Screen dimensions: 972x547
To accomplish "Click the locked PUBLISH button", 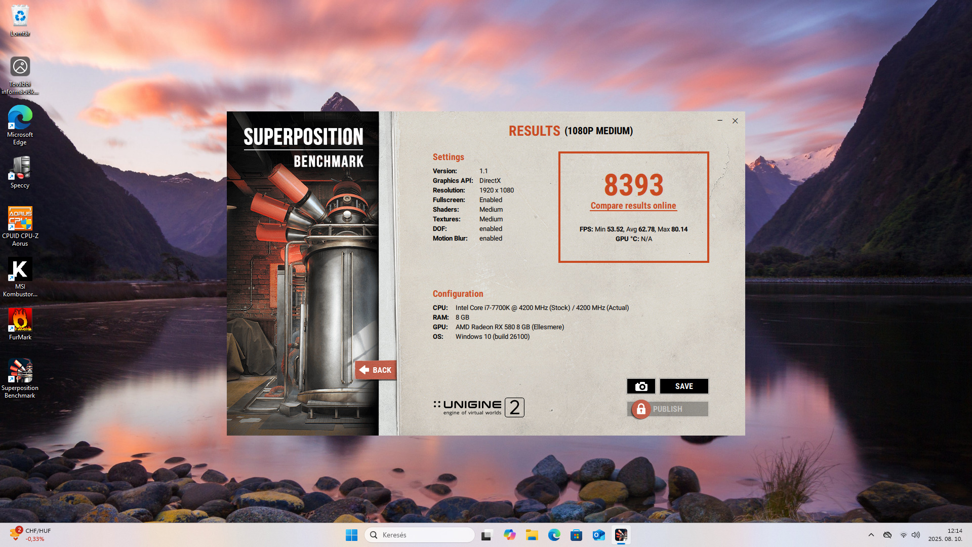I will pyautogui.click(x=667, y=409).
